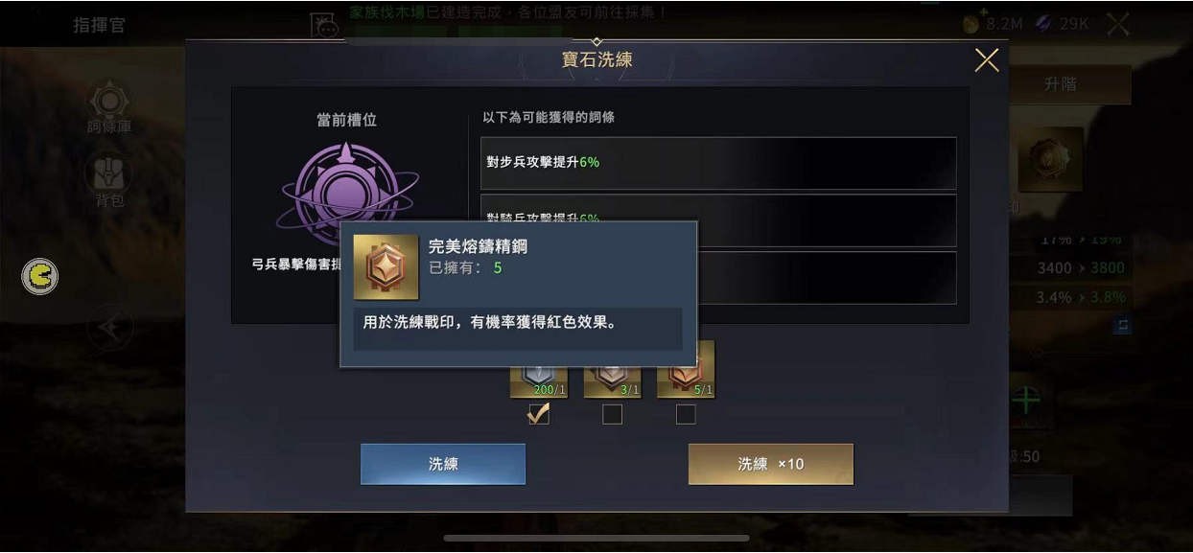Check the box under the 3/1 material
This screenshot has width=1193, height=553.
coord(612,414)
